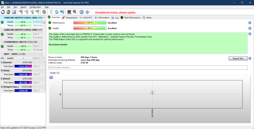
Task: Open the Report menu
Action: 23,7
